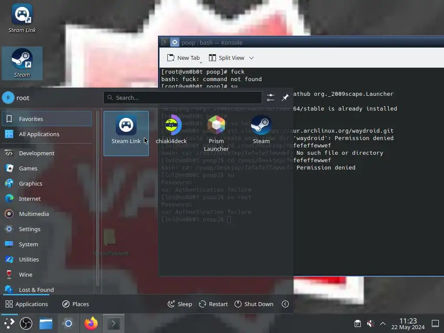Click the show desktop button
This screenshot has width=444, height=333.
(435, 323)
